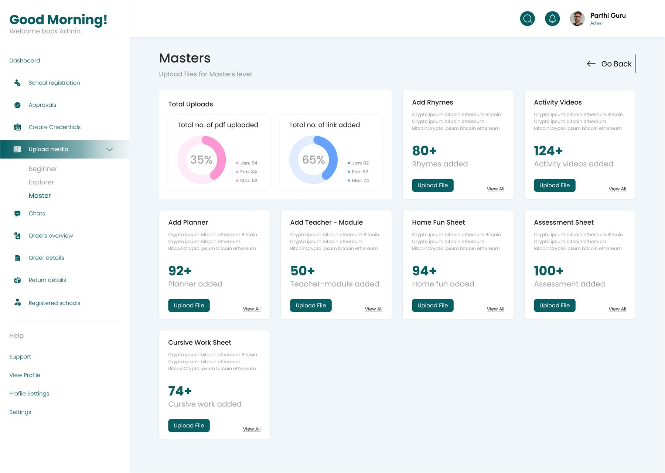Open Profile Settings link

point(29,394)
